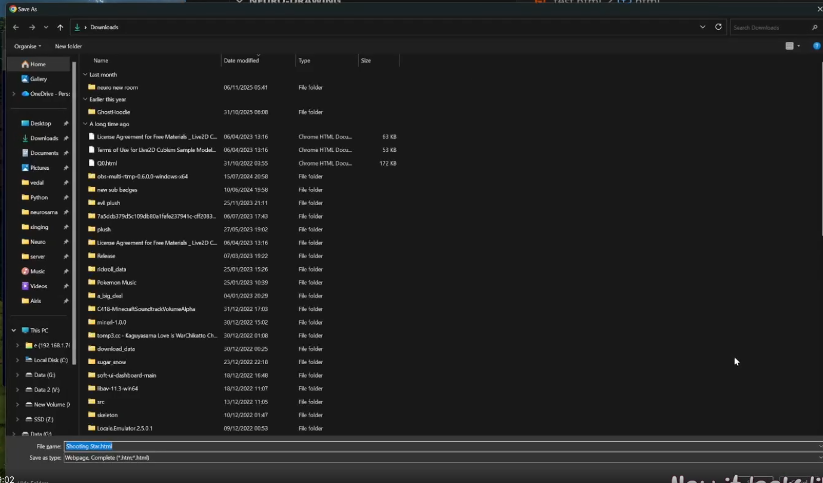This screenshot has height=483, width=823.
Task: Open the pinned vedal folder
Action: click(x=37, y=182)
